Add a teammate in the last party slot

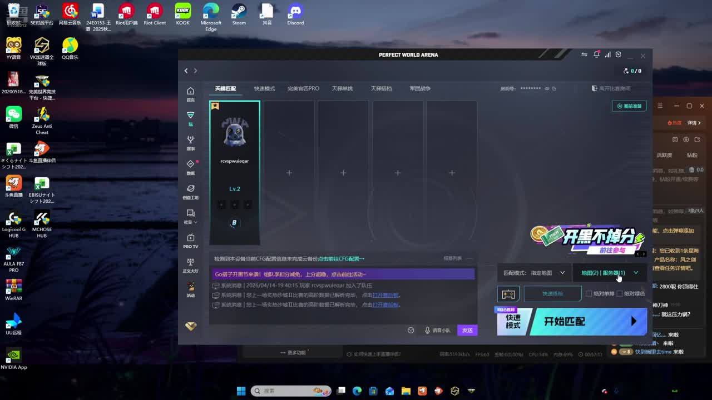point(452,173)
